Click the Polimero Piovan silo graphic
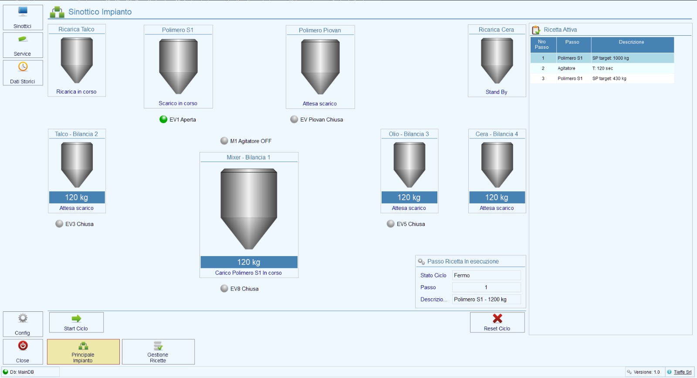Image resolution: width=697 pixels, height=378 pixels. [320, 67]
